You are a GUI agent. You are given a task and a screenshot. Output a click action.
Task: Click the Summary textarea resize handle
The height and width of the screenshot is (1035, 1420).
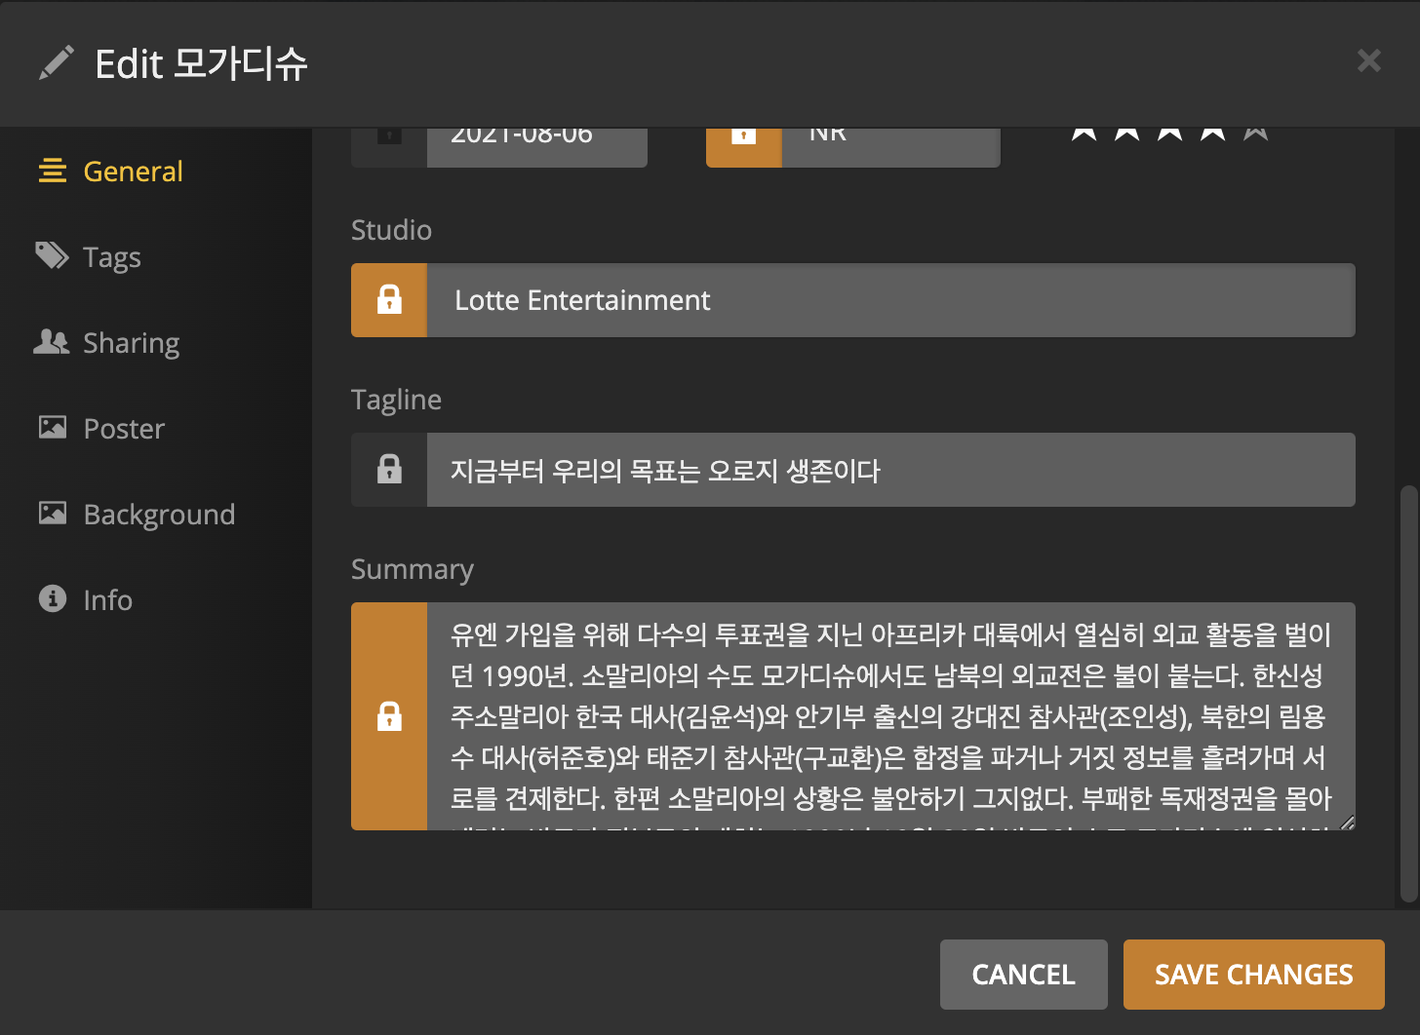[x=1347, y=823]
